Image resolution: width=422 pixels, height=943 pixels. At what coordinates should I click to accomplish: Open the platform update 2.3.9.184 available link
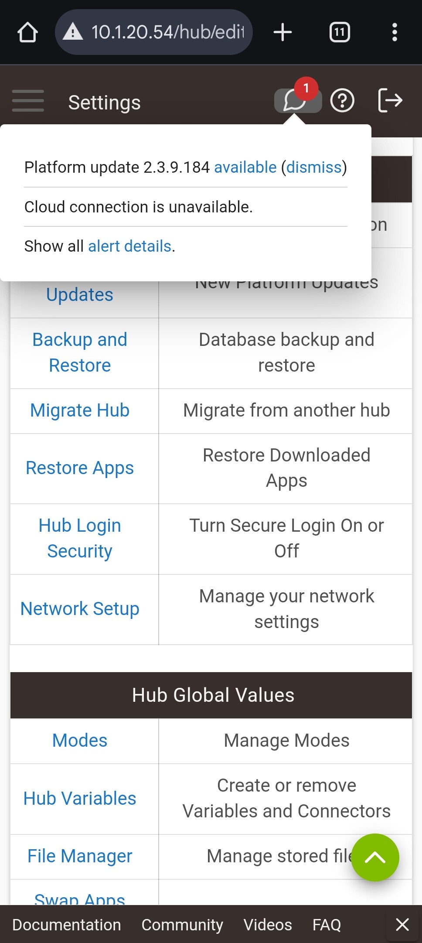pos(245,167)
